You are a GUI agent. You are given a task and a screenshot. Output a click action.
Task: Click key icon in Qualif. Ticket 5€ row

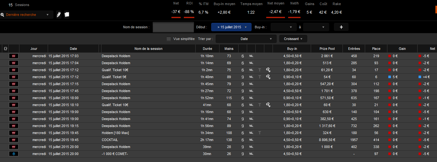pyautogui.click(x=268, y=77)
